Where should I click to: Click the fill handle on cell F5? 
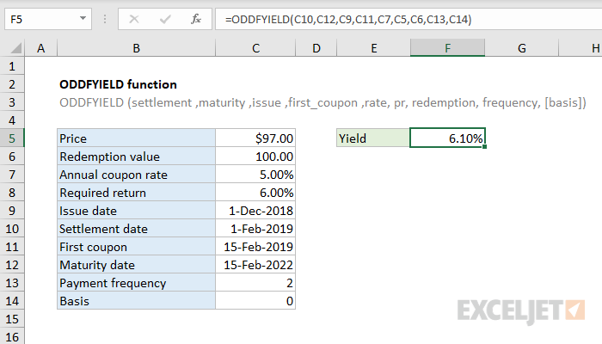(x=484, y=147)
